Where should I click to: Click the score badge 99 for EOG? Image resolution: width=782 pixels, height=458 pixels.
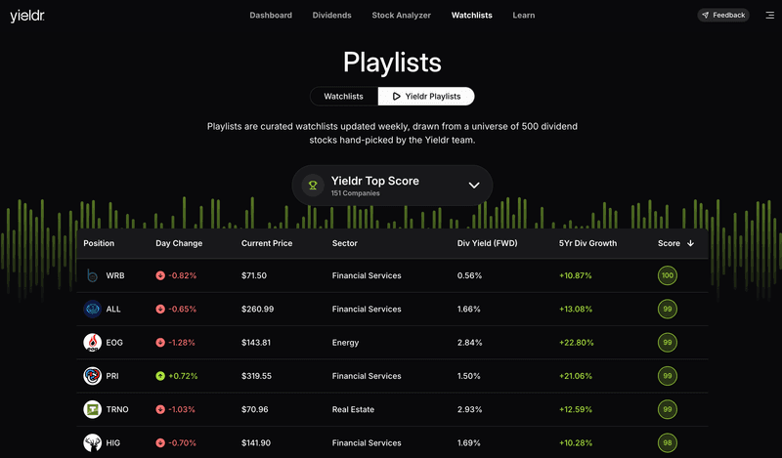click(x=668, y=343)
